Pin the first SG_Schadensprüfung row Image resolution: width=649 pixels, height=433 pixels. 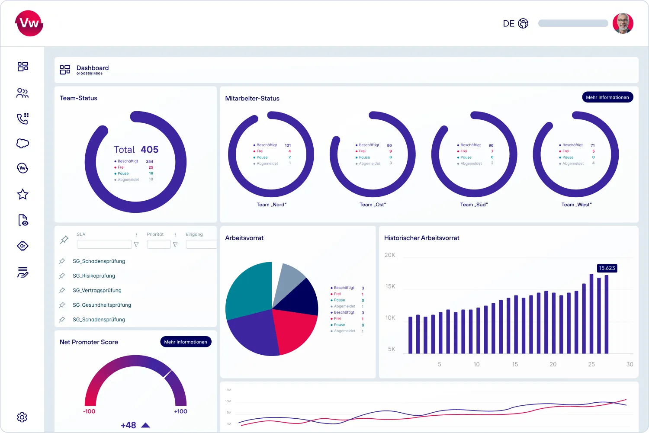[x=62, y=261]
